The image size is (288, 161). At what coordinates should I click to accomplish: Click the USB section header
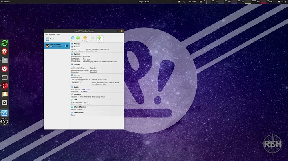click(76, 100)
